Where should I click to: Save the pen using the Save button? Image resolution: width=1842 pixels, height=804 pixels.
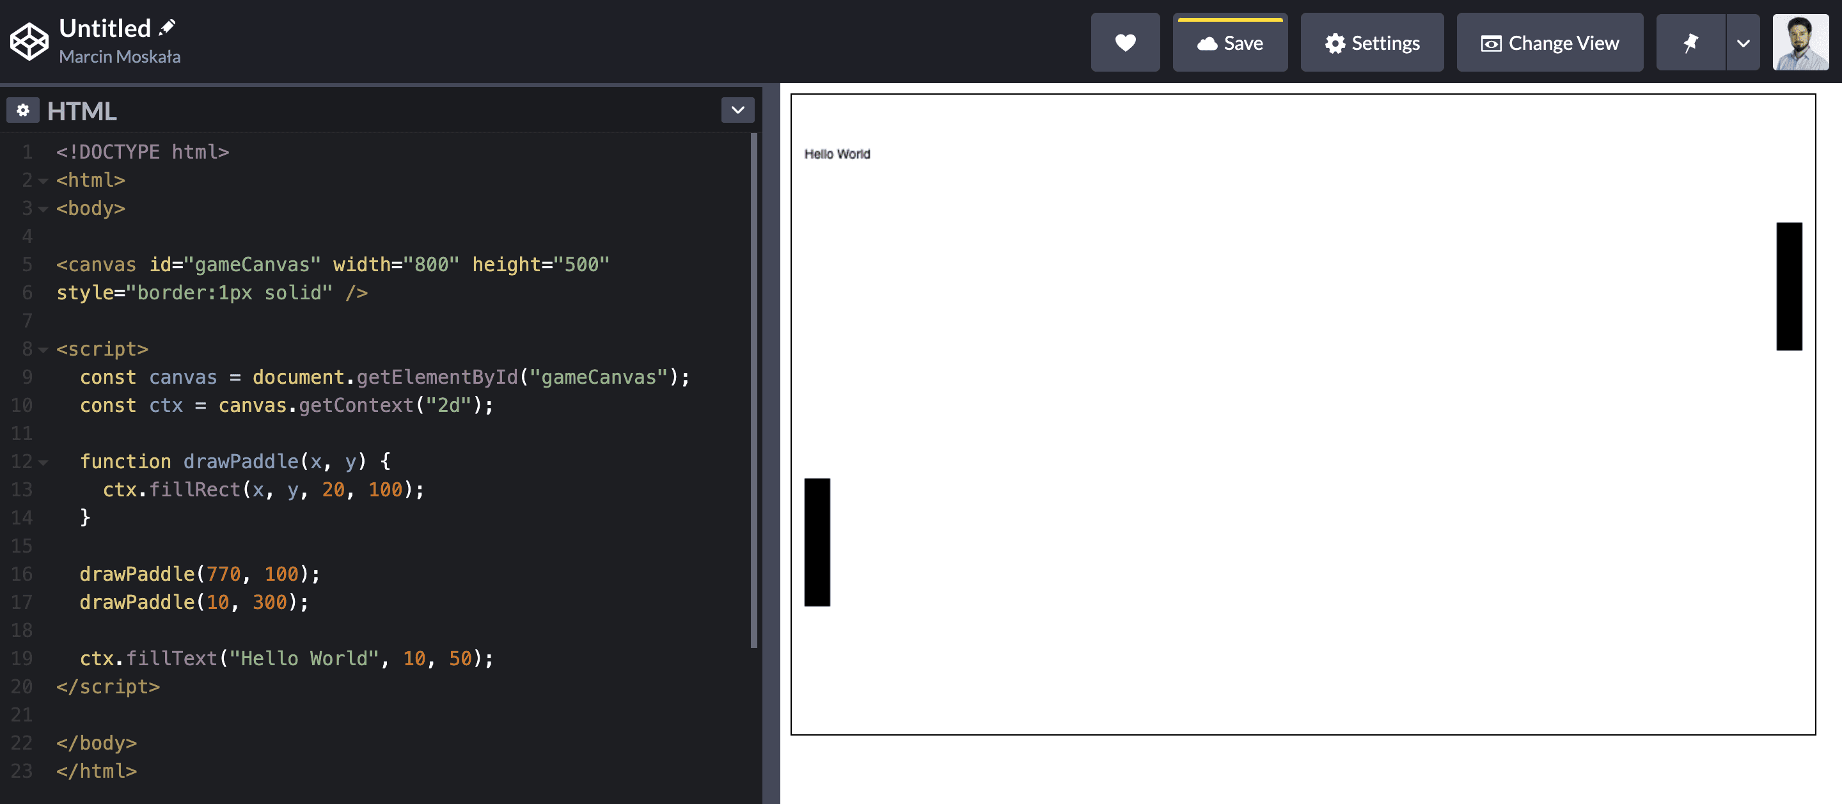[1229, 43]
